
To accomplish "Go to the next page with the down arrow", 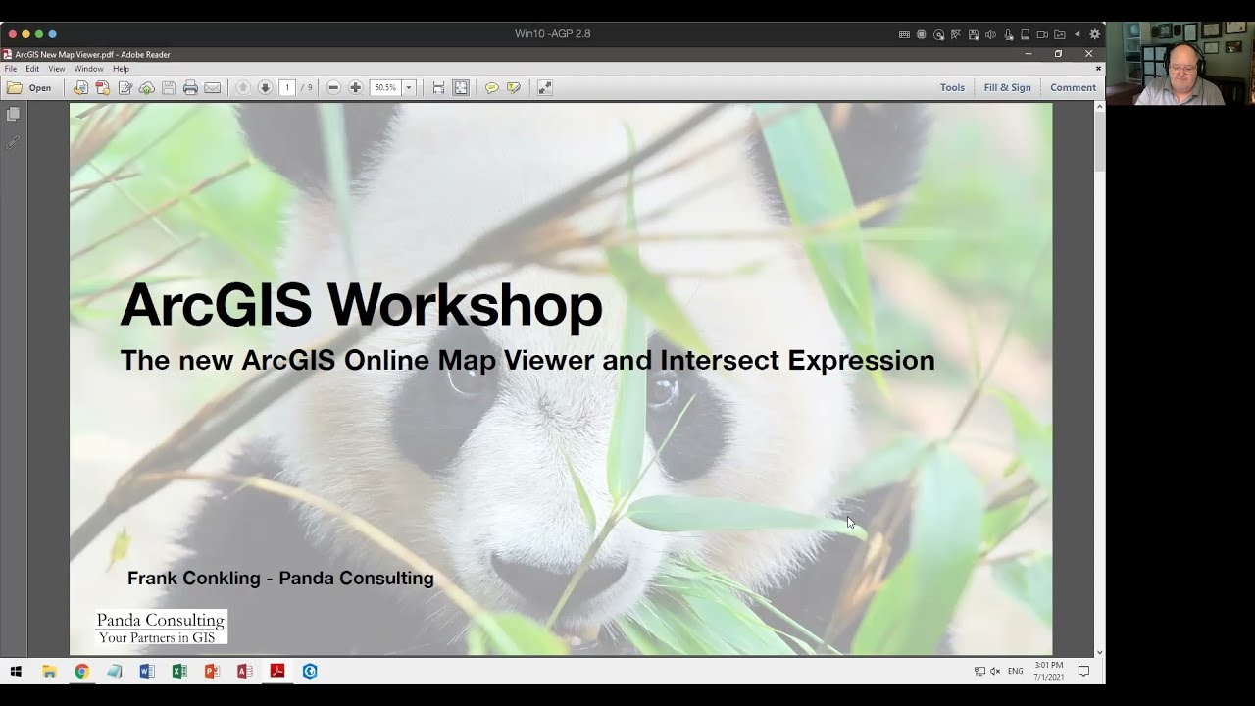I will (x=265, y=87).
